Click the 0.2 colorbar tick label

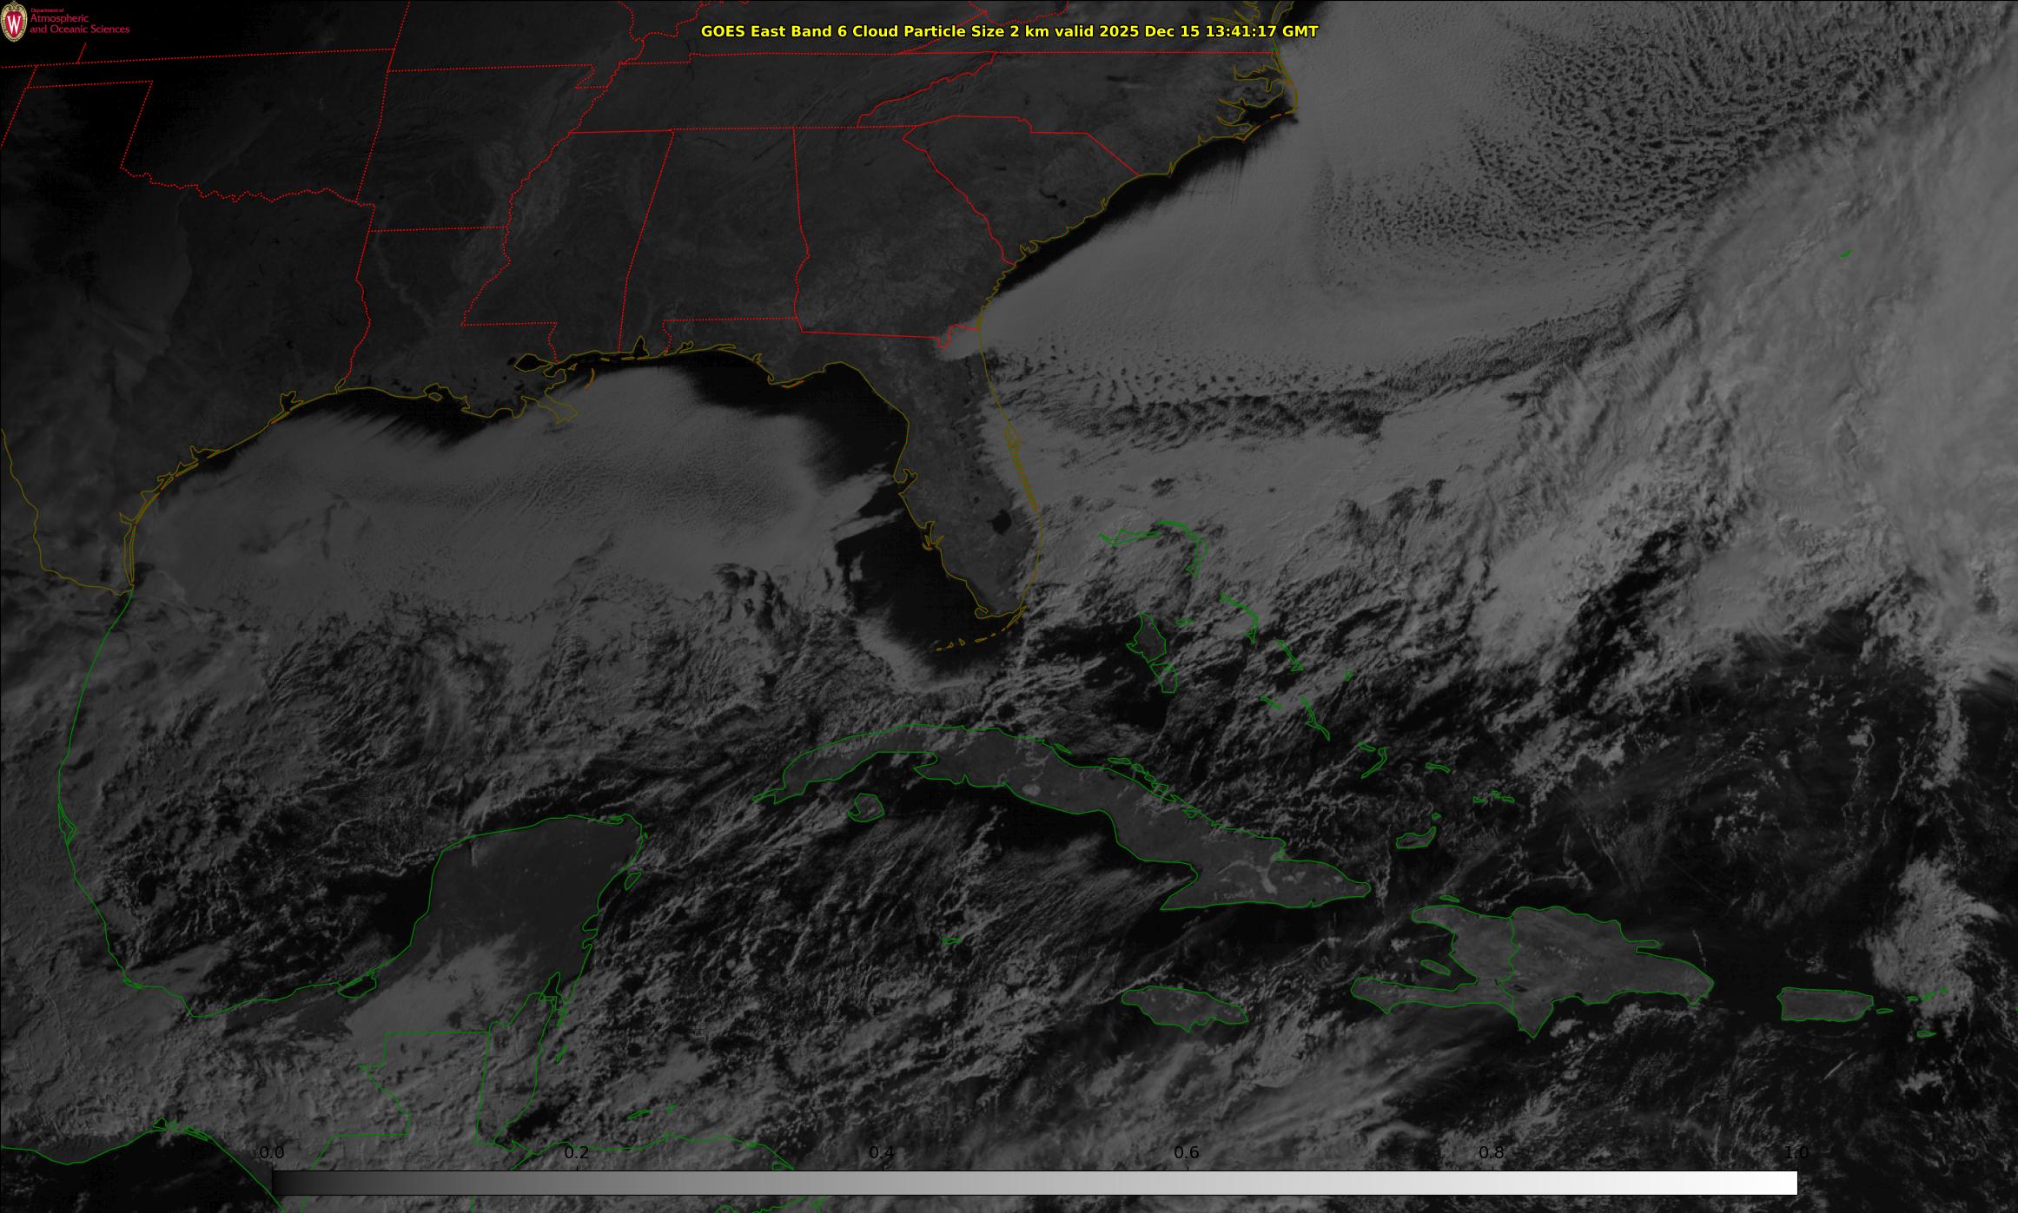pos(577,1153)
